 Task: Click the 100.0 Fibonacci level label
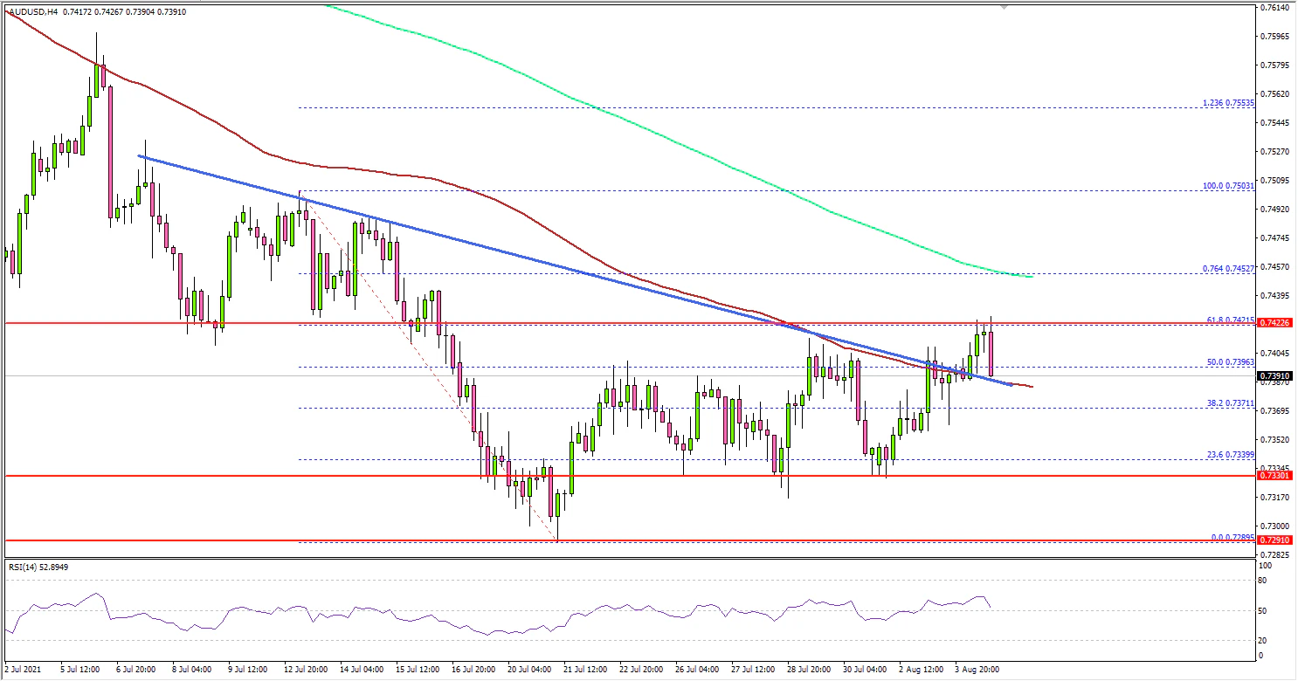pyautogui.click(x=1229, y=185)
